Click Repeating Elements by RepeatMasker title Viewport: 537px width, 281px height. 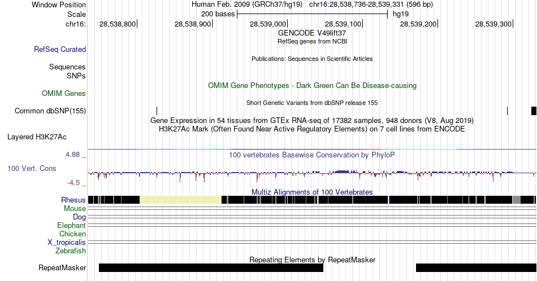pos(312,260)
